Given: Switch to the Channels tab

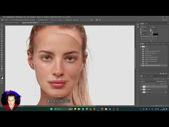Looking at the screenshot, I should (145, 76).
